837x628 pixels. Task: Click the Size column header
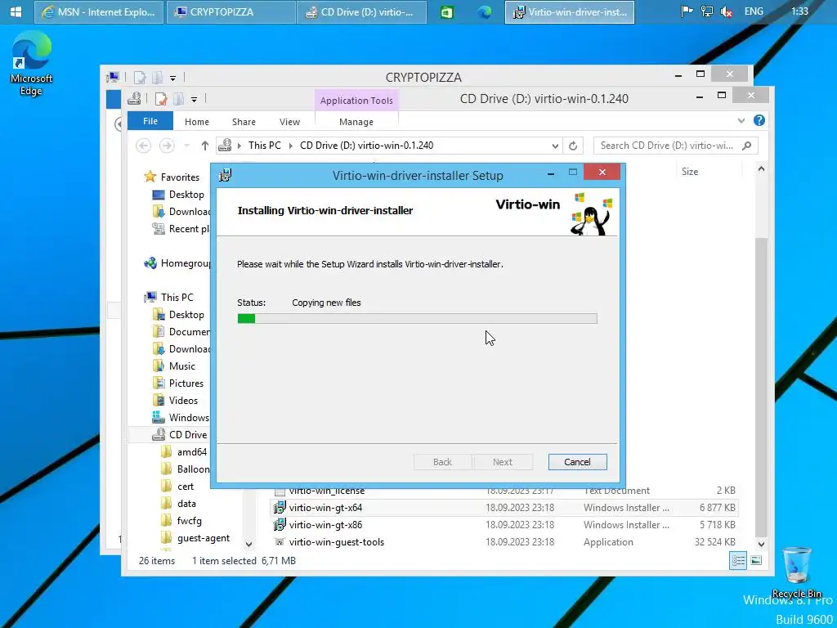point(689,172)
